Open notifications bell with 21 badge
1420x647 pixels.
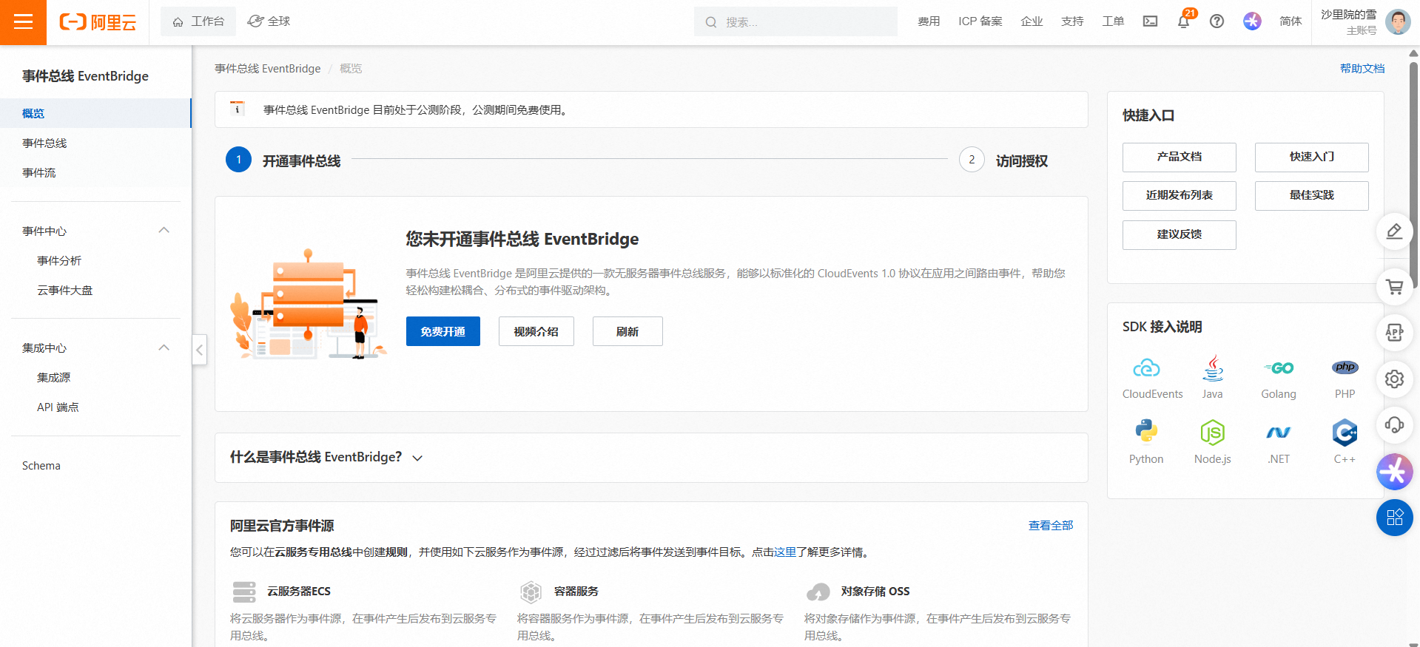click(x=1184, y=21)
